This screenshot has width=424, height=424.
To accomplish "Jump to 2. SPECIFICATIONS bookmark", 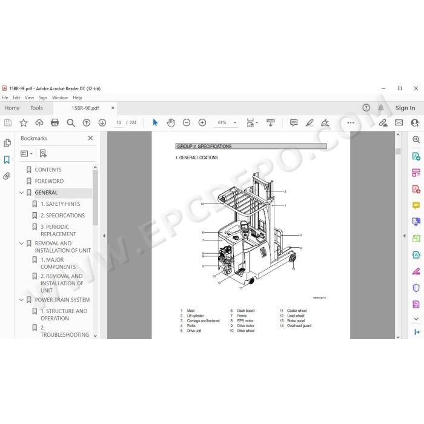I will [63, 216].
